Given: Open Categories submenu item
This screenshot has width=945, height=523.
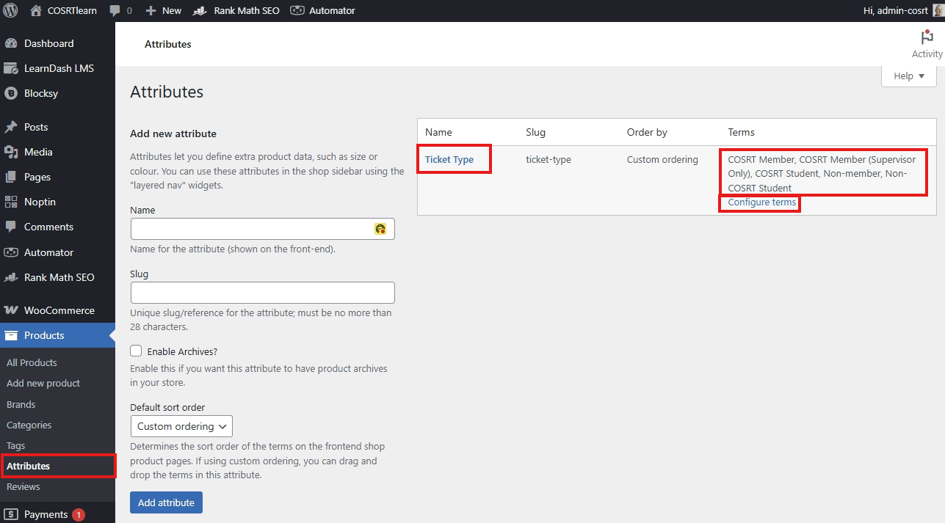Looking at the screenshot, I should pos(29,425).
